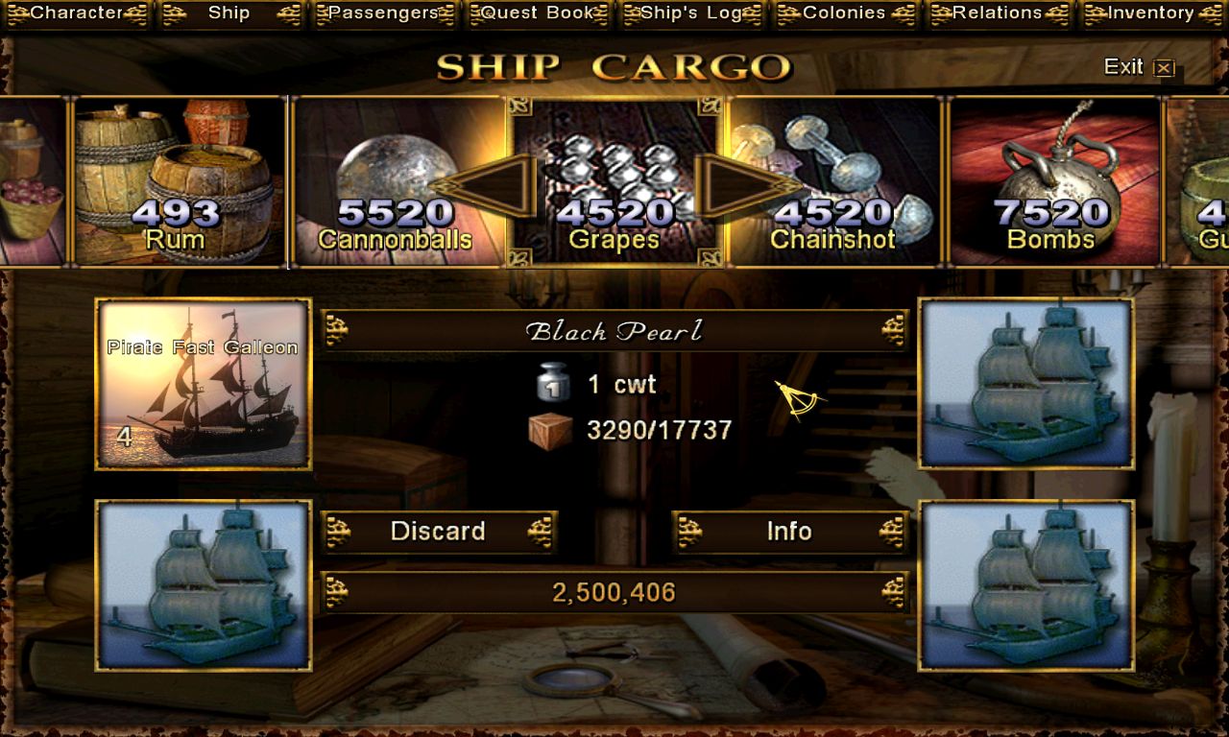This screenshot has width=1229, height=737.
Task: Open the Character tab
Action: click(77, 13)
